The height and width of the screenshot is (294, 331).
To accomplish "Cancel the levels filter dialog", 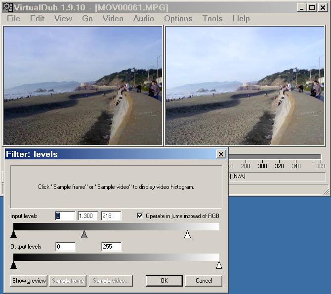I will point(204,281).
